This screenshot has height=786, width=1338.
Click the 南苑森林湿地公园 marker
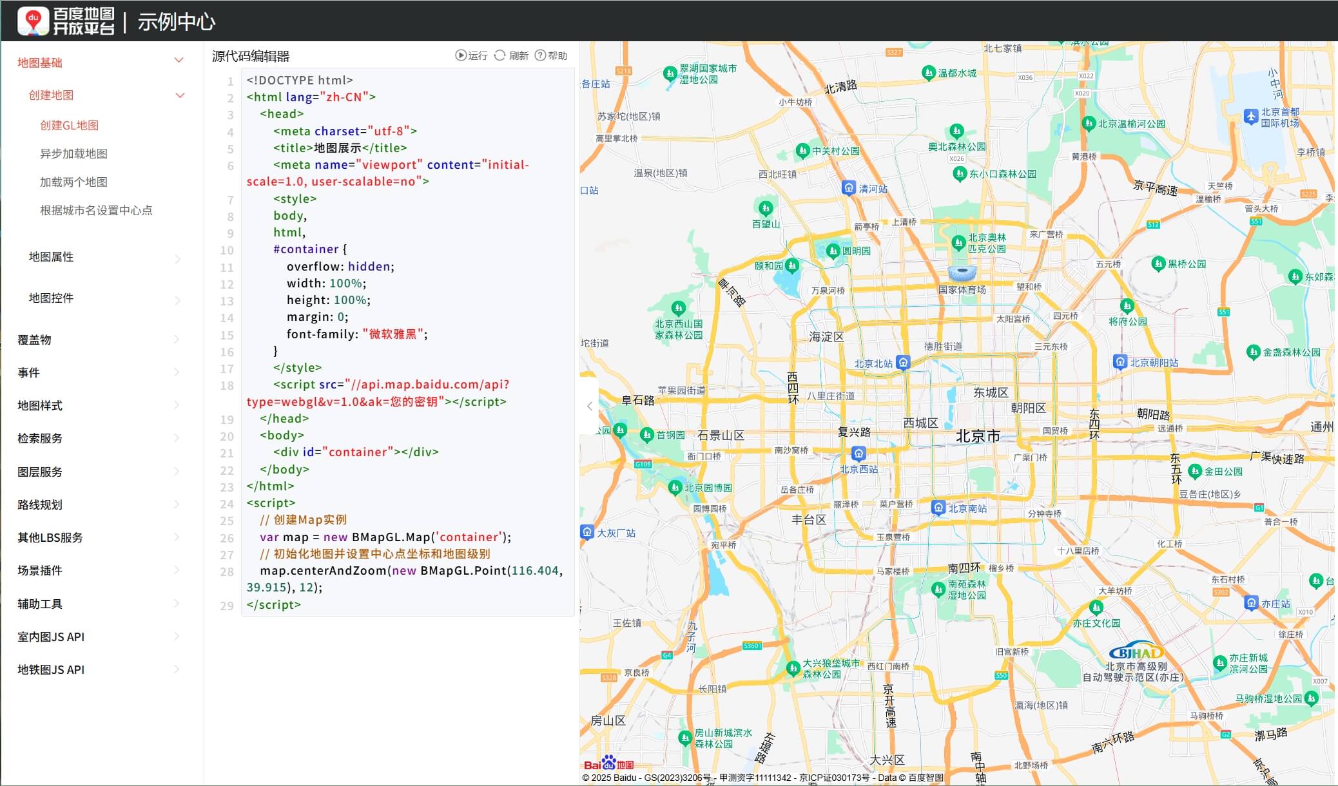[938, 589]
